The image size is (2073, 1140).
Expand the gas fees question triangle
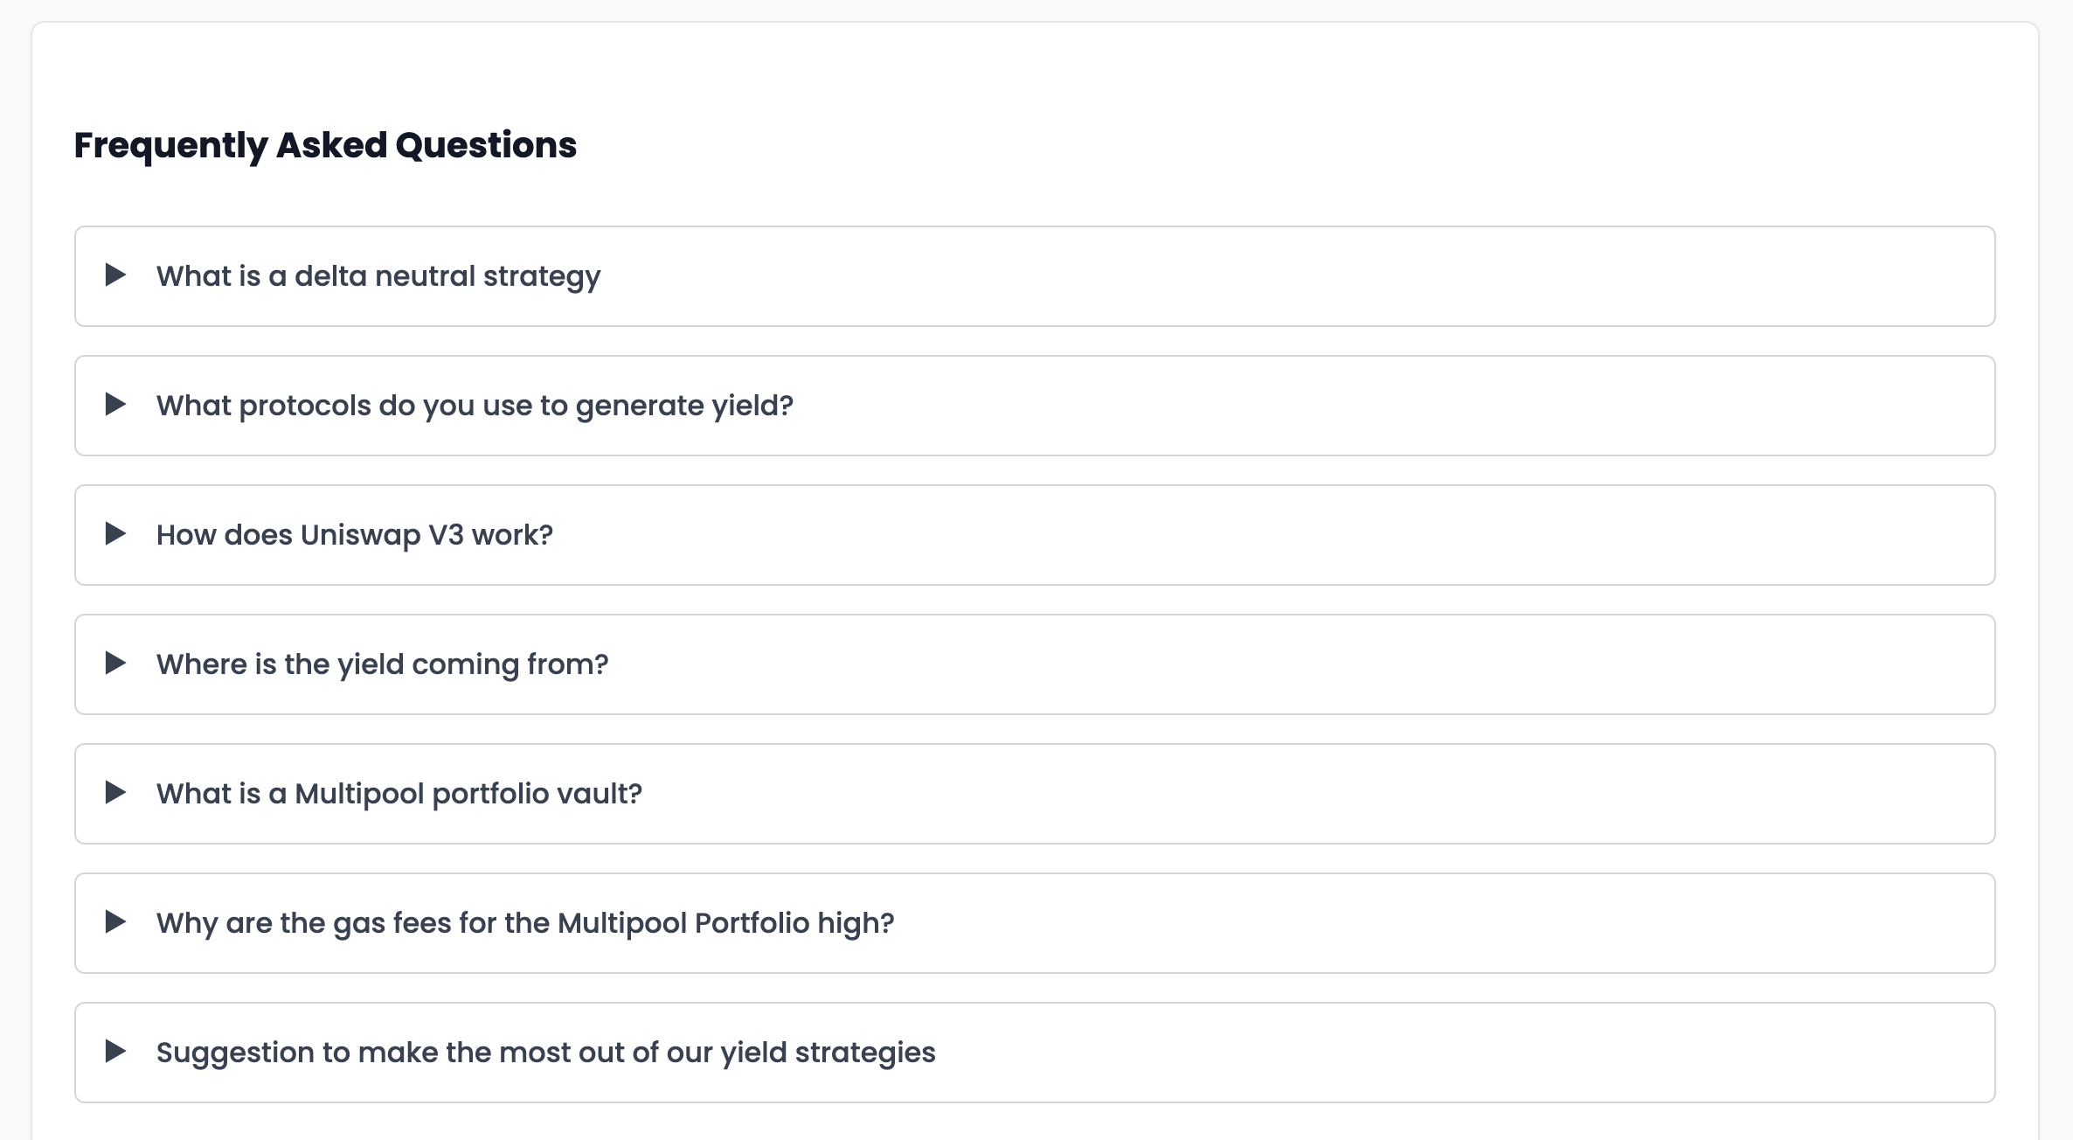click(x=115, y=922)
